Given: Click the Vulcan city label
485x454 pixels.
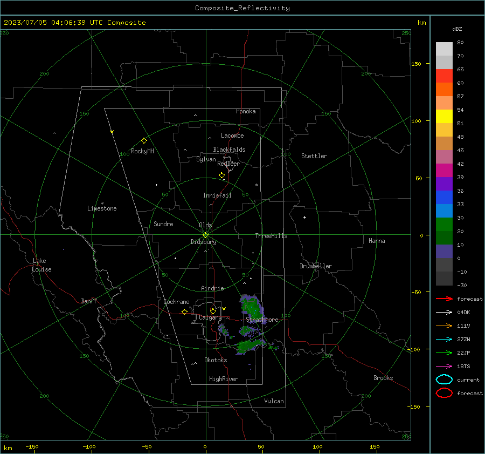Looking at the screenshot, I should (x=274, y=401).
